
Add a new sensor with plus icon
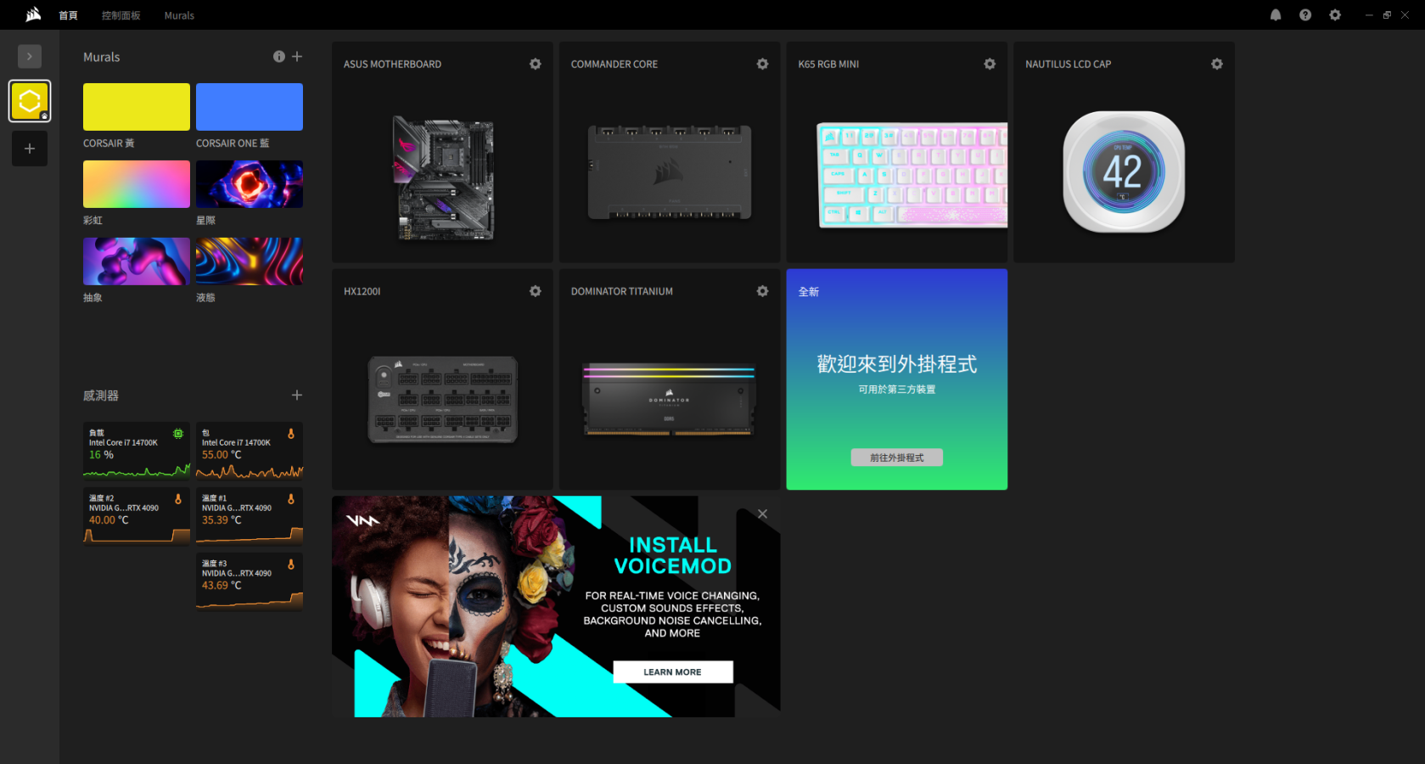(x=297, y=395)
